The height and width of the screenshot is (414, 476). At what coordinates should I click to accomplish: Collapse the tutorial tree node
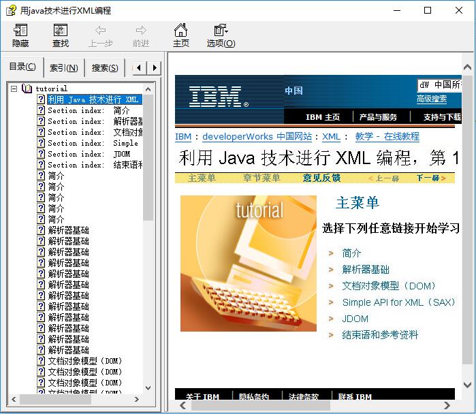(14, 89)
